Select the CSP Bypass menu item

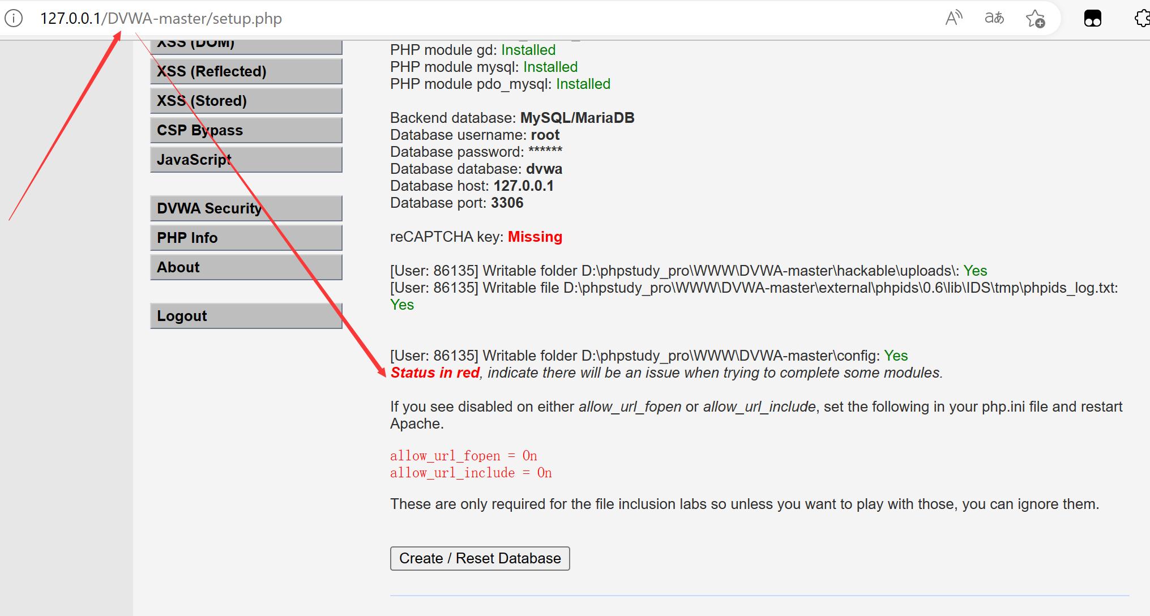246,130
